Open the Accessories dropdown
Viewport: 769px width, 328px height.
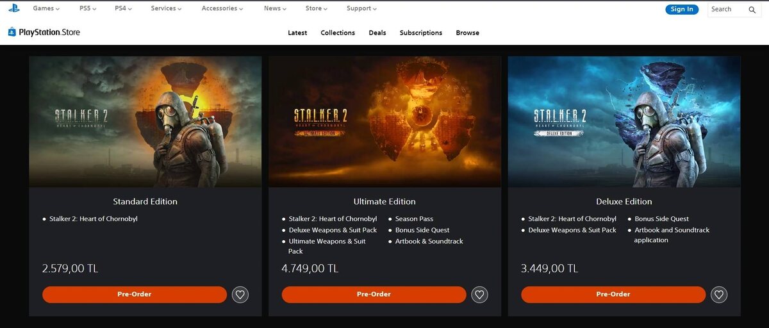click(x=222, y=8)
